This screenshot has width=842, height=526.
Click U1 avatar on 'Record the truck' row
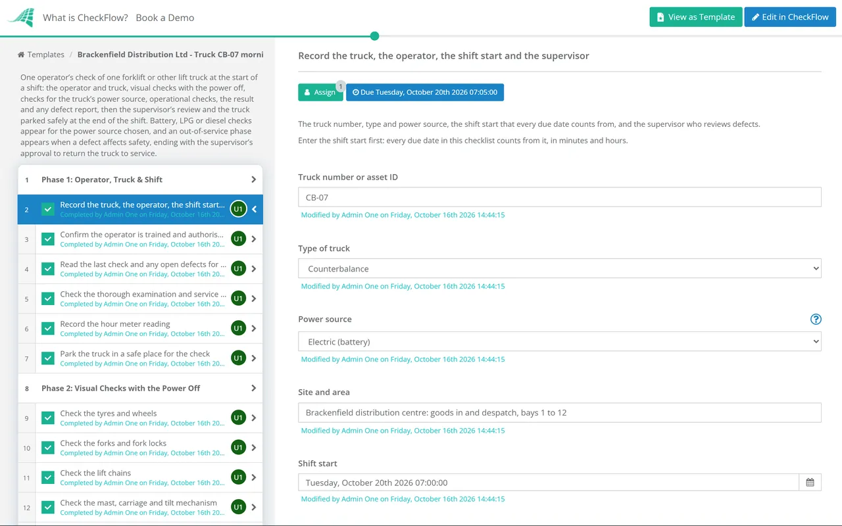click(238, 209)
